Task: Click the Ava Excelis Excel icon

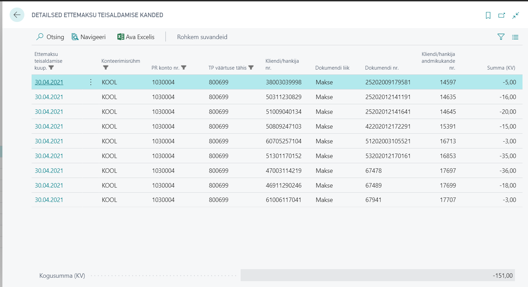Action: pyautogui.click(x=120, y=37)
